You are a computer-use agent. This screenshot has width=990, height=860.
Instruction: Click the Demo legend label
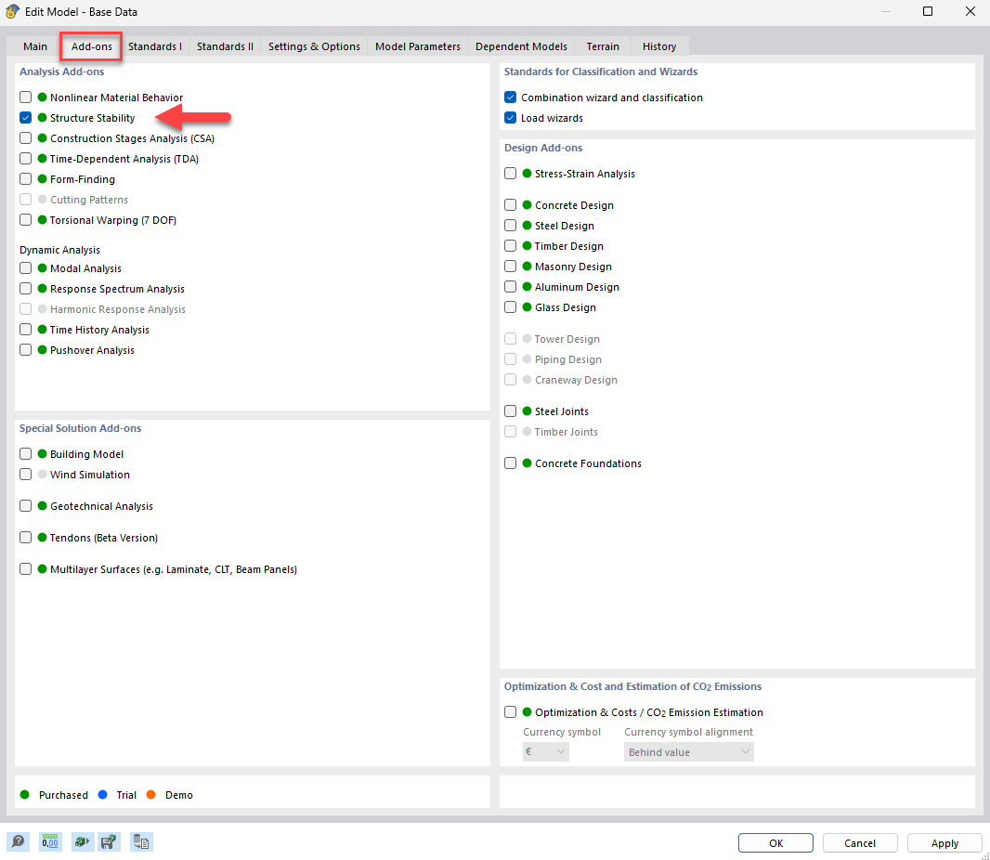(178, 795)
